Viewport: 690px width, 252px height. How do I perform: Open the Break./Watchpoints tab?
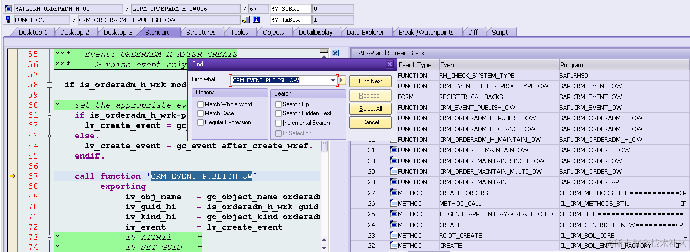(426, 32)
